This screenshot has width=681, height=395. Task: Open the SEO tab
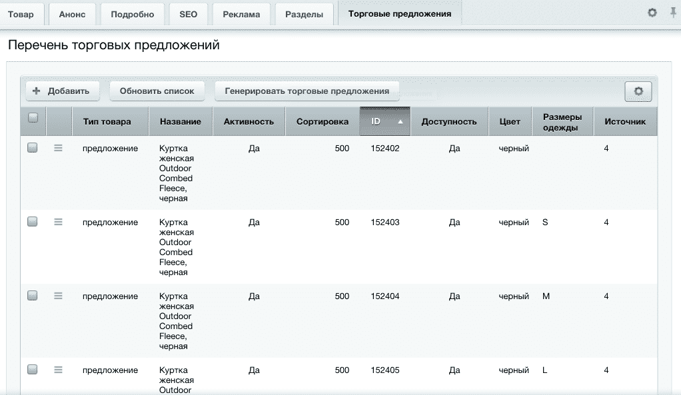pyautogui.click(x=188, y=14)
